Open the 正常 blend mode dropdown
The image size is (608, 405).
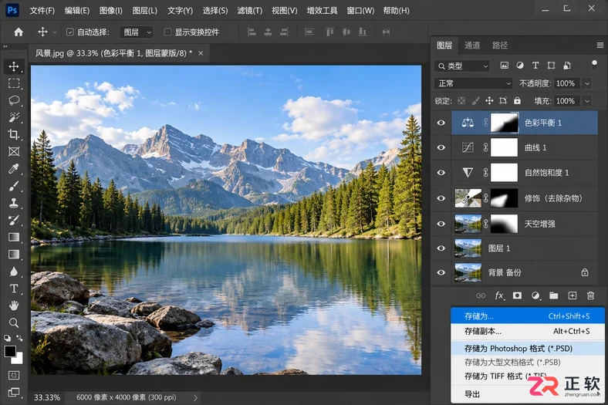click(474, 83)
